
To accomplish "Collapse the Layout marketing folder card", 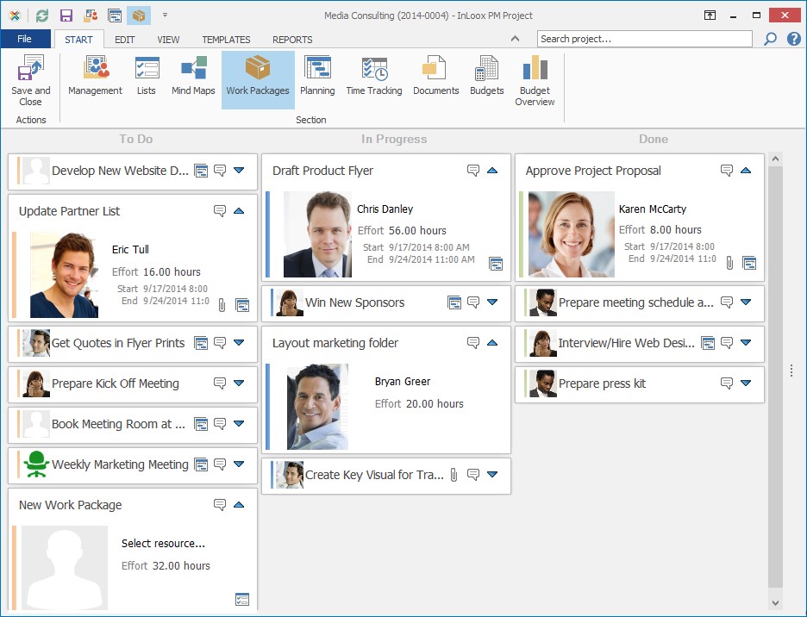I will [x=492, y=343].
